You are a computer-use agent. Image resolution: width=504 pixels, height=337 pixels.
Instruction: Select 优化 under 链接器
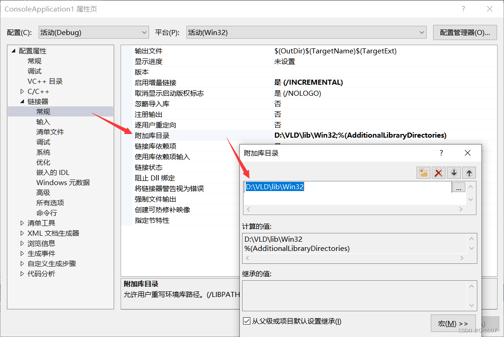point(43,163)
